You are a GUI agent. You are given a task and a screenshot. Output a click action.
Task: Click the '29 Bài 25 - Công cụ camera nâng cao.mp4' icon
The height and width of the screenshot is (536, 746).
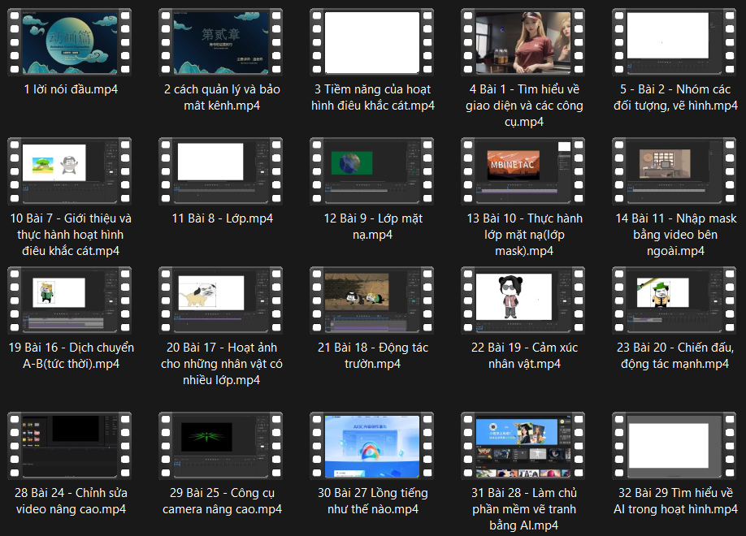tap(221, 445)
